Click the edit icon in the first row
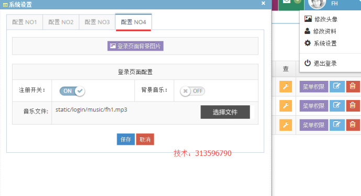This screenshot has height=196, width=361. [x=337, y=87]
